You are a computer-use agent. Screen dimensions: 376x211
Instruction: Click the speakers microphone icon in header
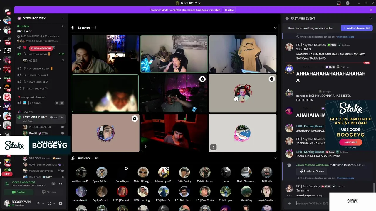tap(73, 28)
